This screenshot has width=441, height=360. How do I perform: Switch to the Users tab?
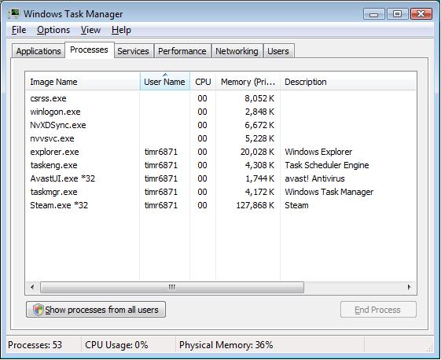point(278,51)
